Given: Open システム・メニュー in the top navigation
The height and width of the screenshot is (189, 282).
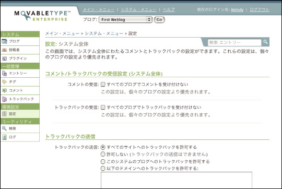Looking at the screenshot, I should point(139,10).
